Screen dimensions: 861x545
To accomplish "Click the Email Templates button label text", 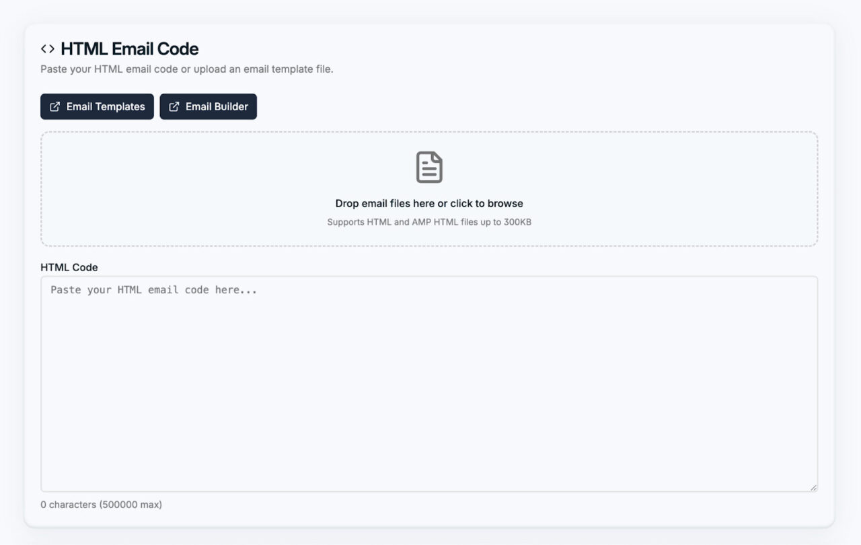I will pyautogui.click(x=105, y=106).
